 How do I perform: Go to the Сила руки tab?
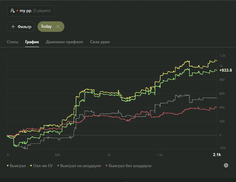pyautogui.click(x=99, y=42)
